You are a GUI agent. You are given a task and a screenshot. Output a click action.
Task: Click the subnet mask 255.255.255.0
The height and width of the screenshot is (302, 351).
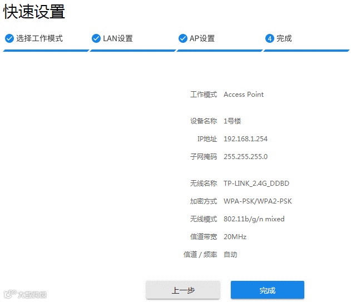click(x=245, y=156)
